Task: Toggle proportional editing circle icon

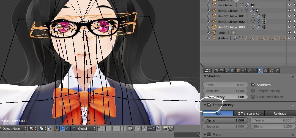Action: [x=137, y=129]
